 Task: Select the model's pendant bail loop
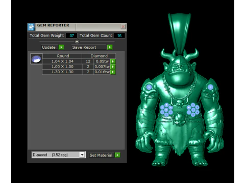click(179, 34)
